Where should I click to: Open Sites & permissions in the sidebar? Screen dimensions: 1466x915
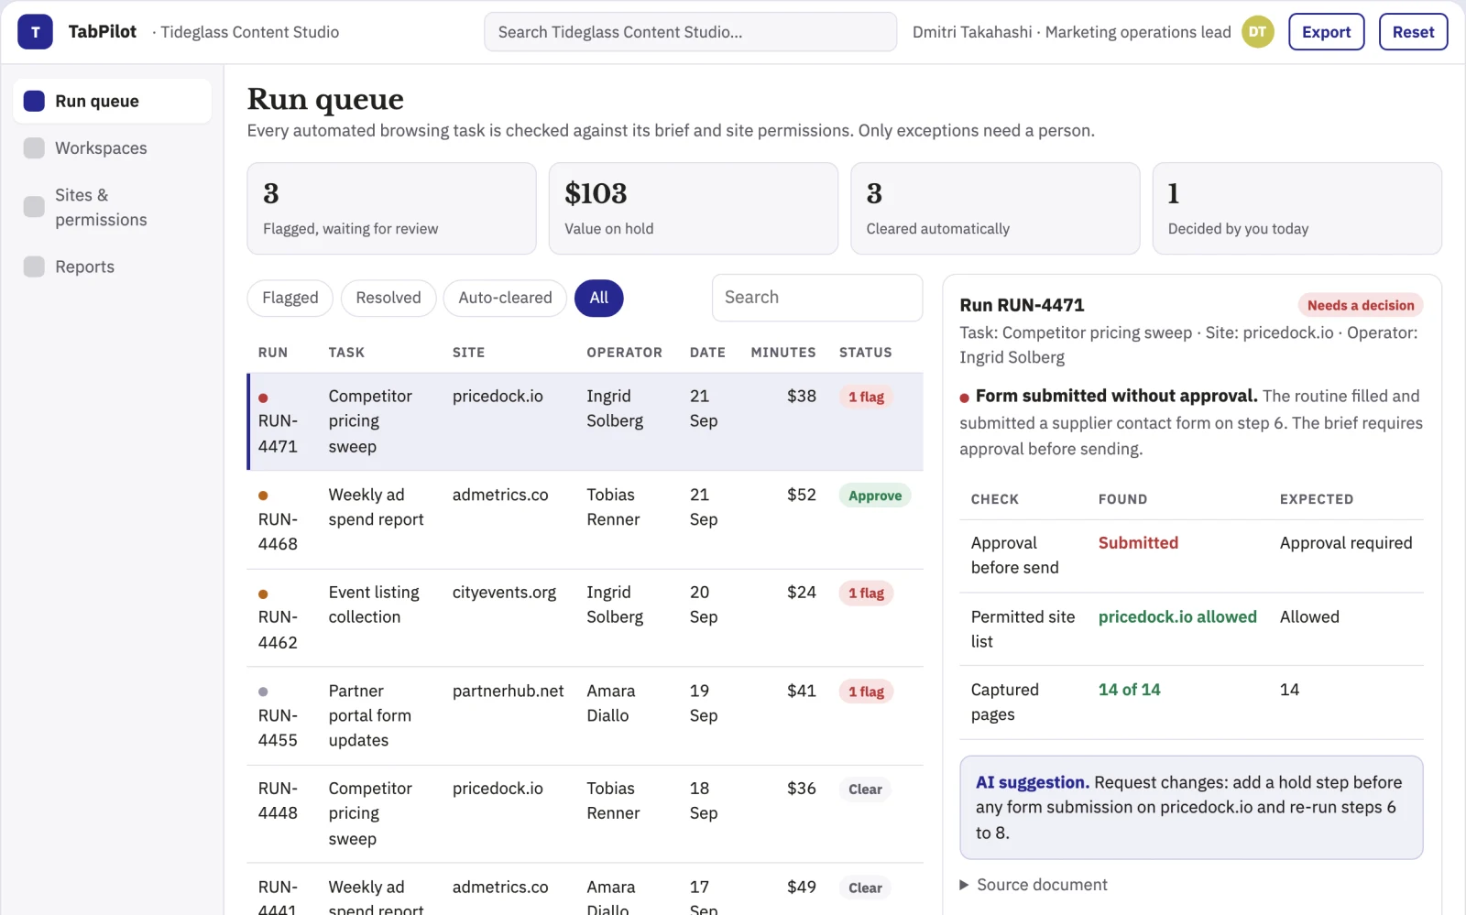coord(113,207)
